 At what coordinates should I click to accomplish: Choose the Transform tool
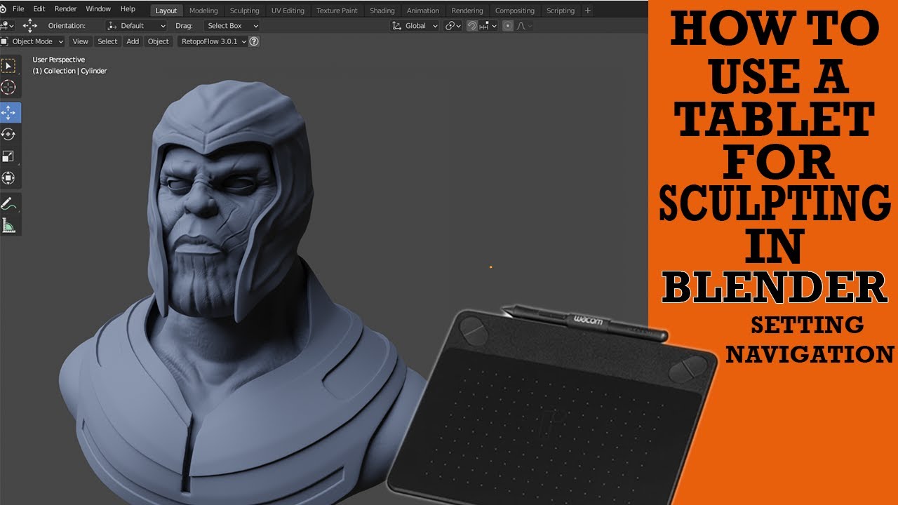coord(9,177)
